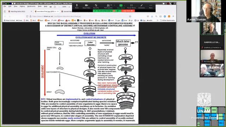The width and height of the screenshot is (226, 127).
Task: Open the Tools menu in Firefox
Action: pos(40,6)
